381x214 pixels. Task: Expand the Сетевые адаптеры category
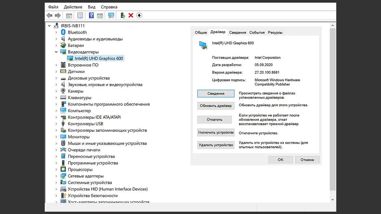[x=56, y=176]
